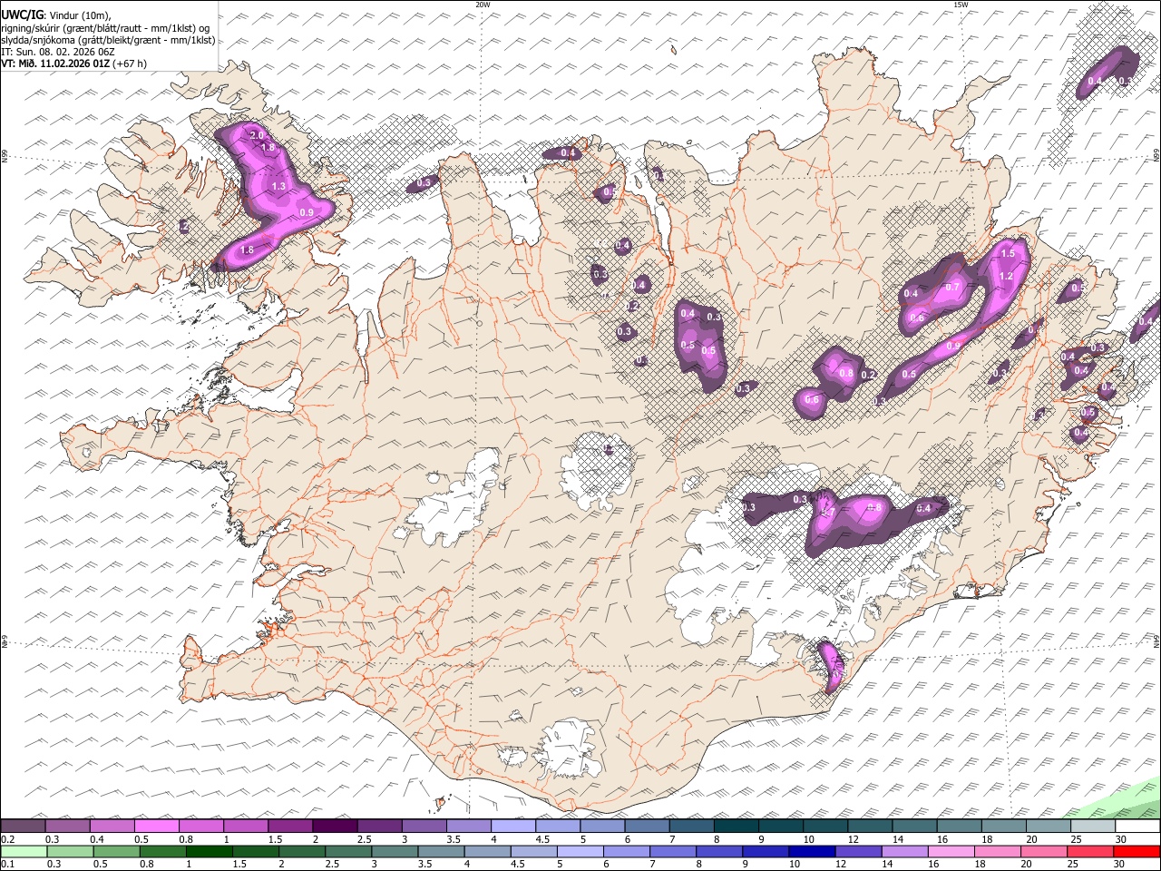Click the dull purple legend swatch labeled 0.2
This screenshot has width=1161, height=871.
23,826
